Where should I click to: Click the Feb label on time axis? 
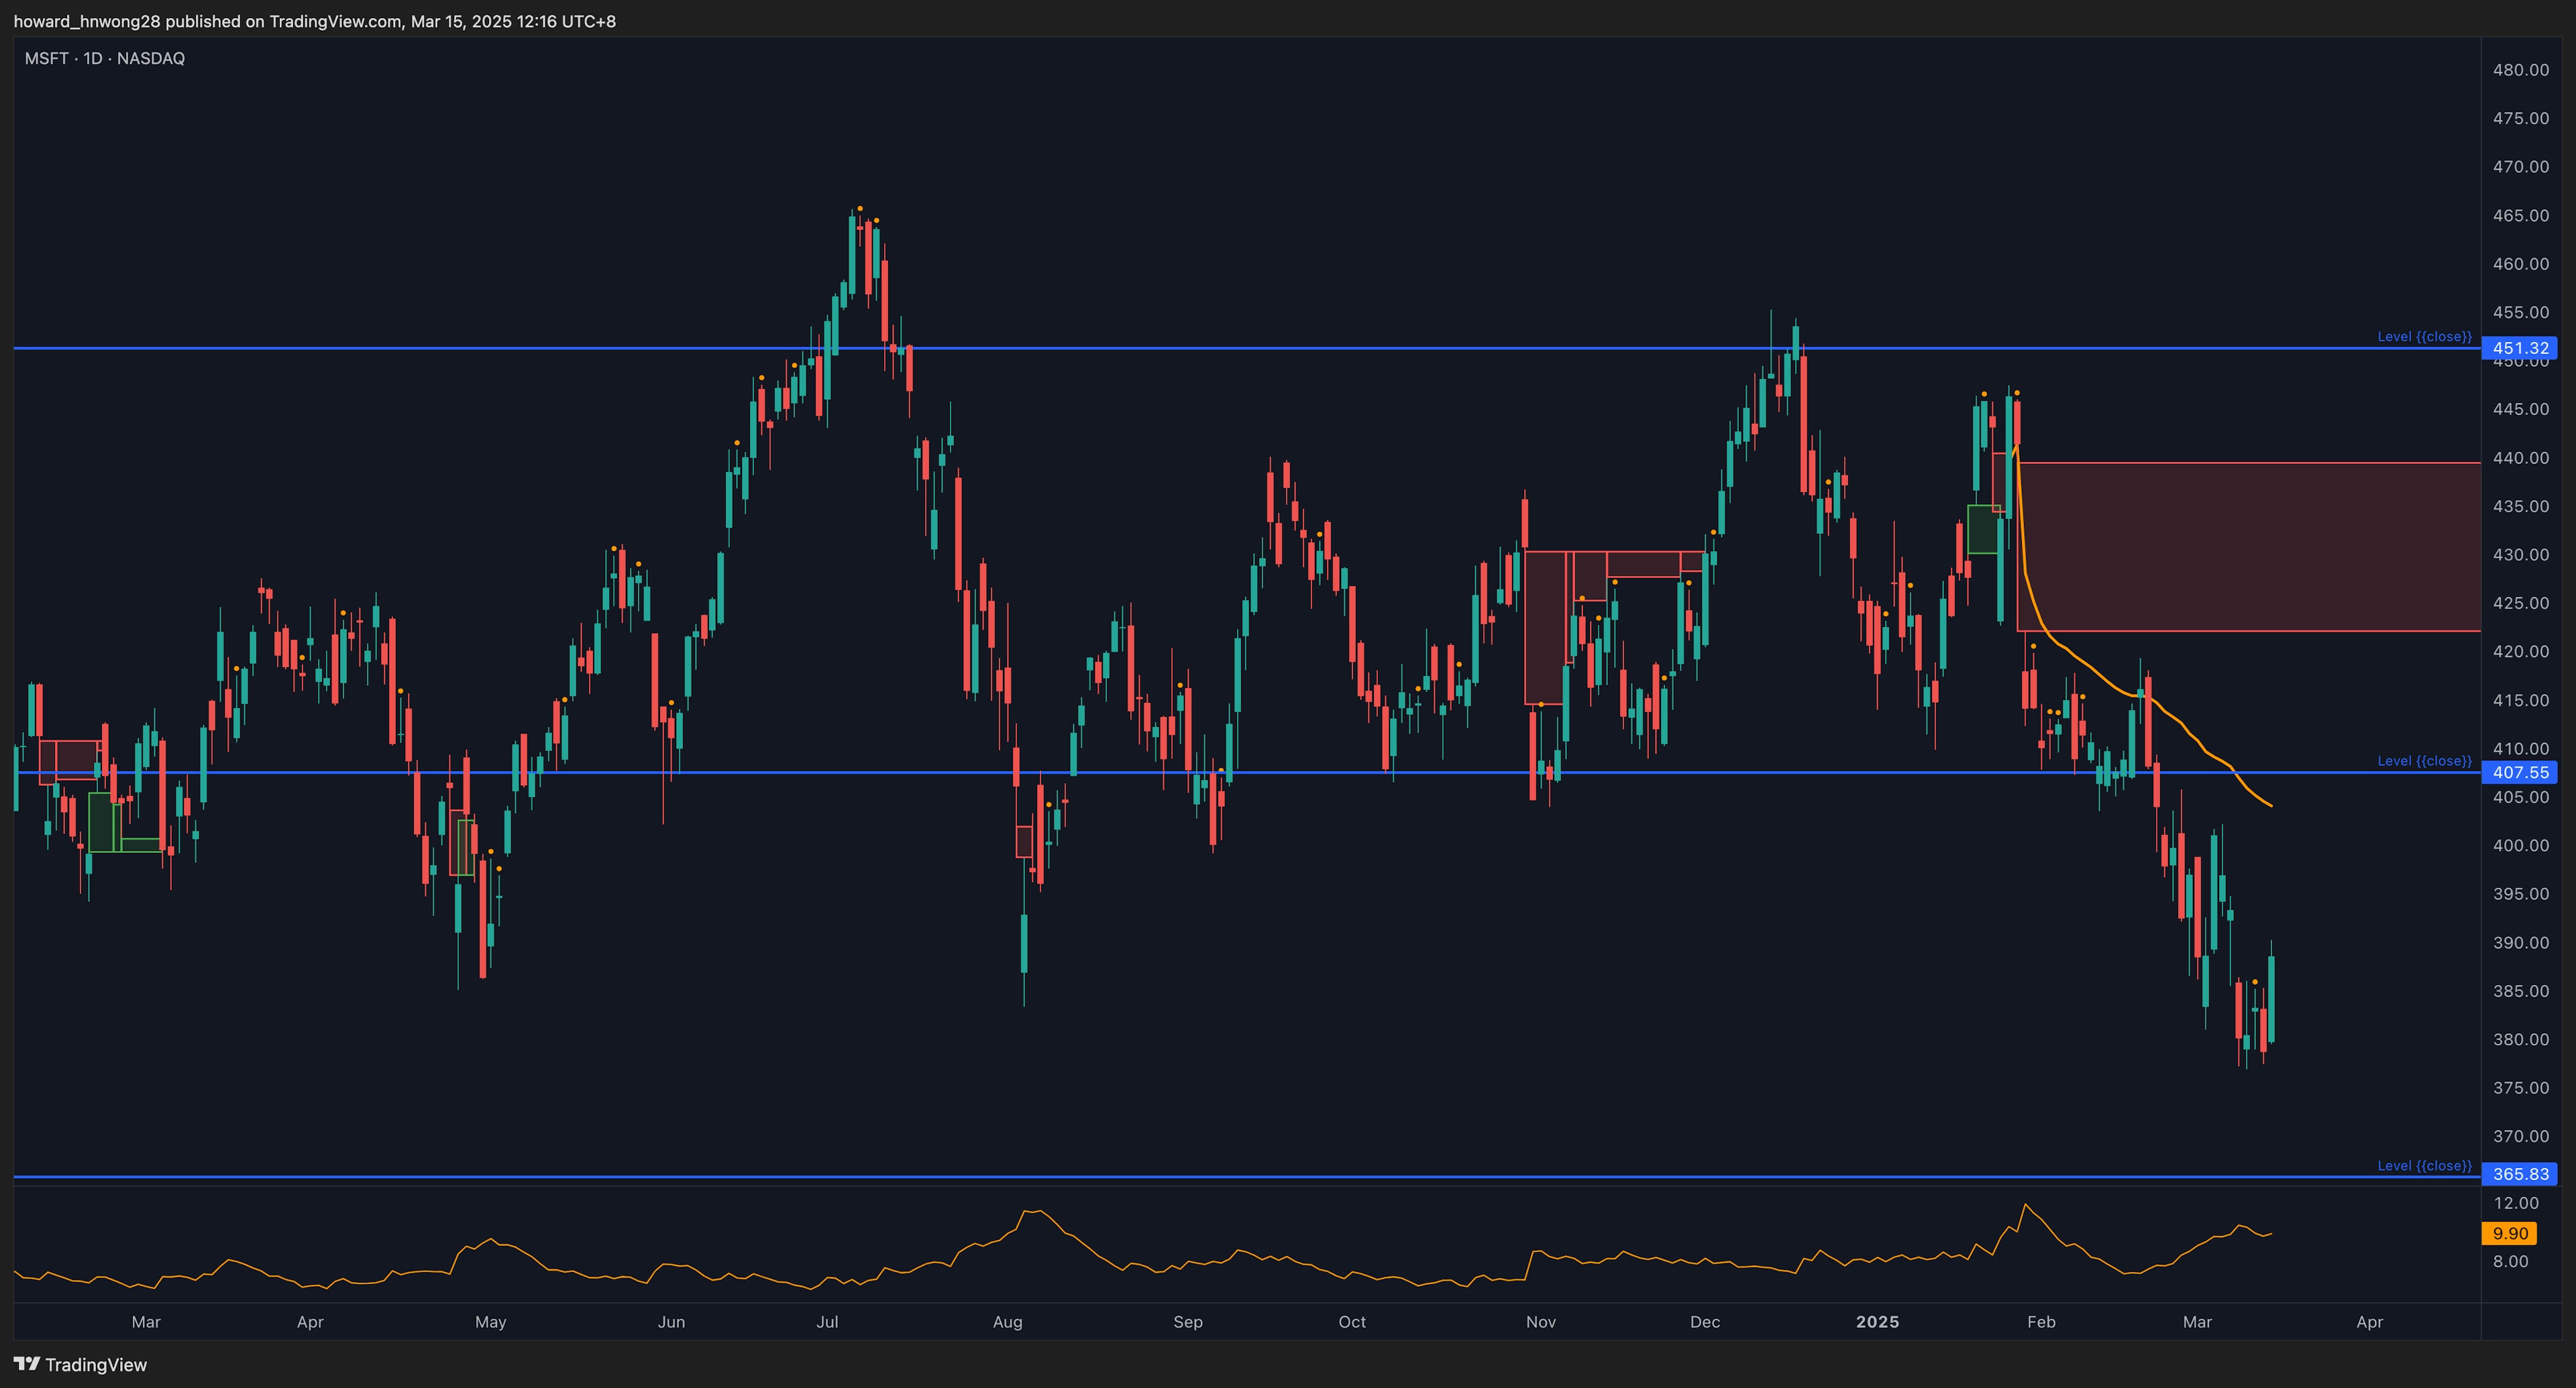[x=2041, y=1321]
